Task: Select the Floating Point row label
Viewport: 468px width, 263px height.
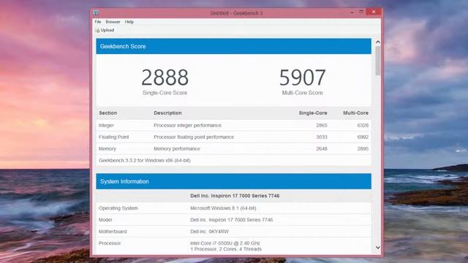Action: tap(114, 137)
